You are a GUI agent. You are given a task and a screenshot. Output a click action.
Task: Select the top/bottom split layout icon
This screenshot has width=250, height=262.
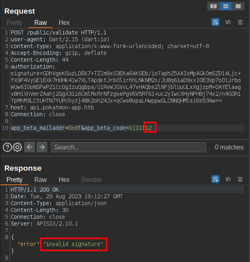[x=226, y=6]
